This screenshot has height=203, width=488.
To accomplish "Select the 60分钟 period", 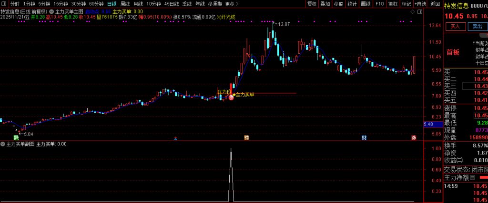I will pyautogui.click(x=96, y=4).
